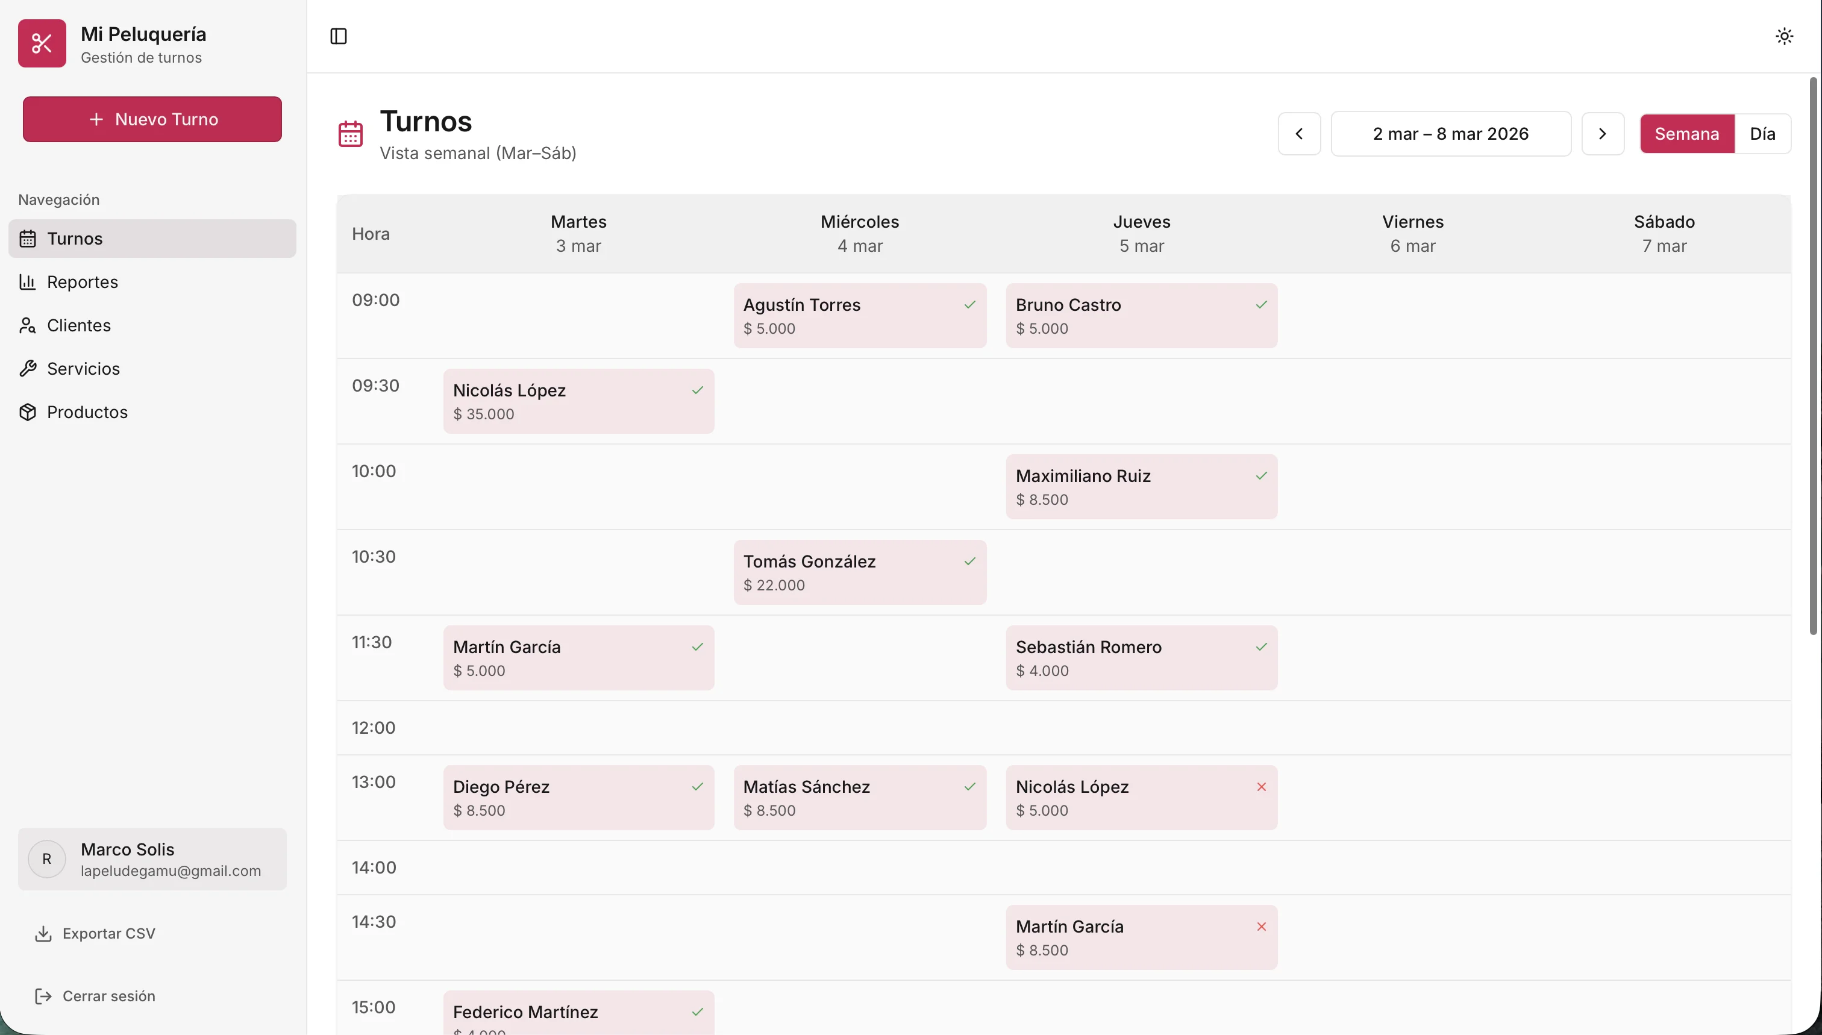This screenshot has height=1035, width=1822.
Task: Toggle the sidebar panel icon
Action: 339,36
